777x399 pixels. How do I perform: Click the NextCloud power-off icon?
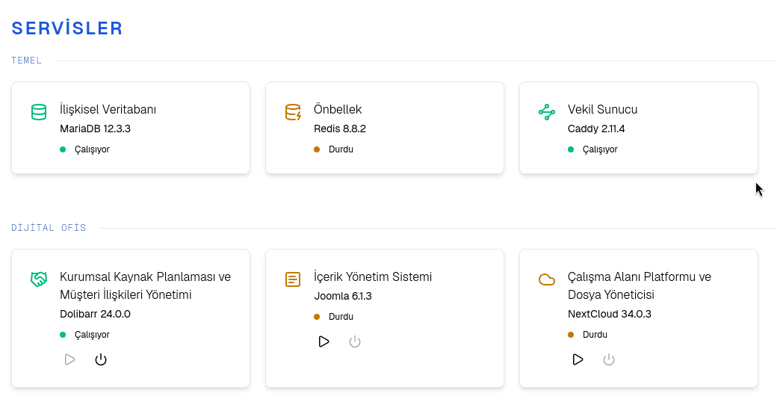(608, 359)
